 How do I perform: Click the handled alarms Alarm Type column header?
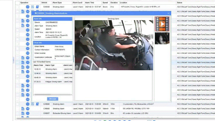(50, 65)
